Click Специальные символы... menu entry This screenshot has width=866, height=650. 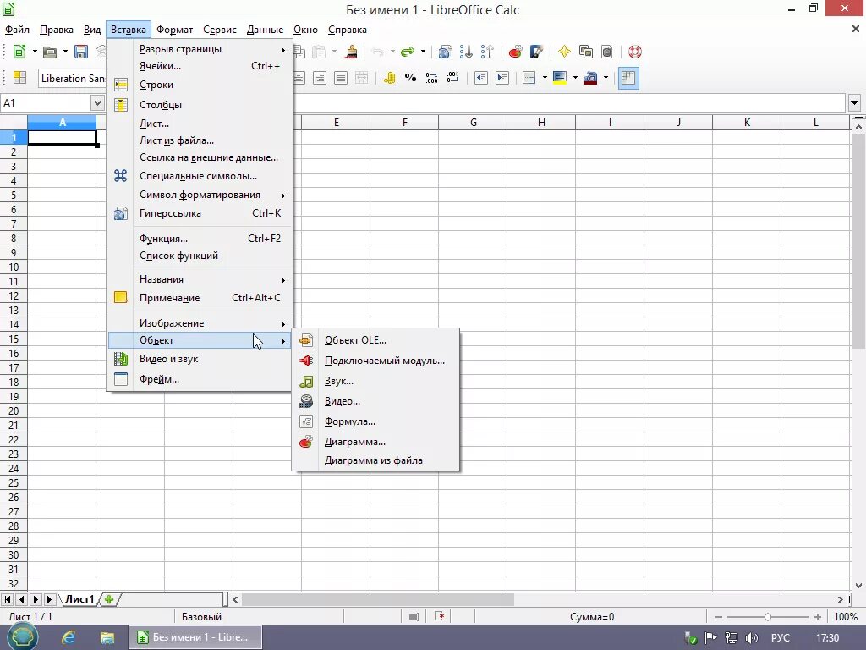click(200, 176)
